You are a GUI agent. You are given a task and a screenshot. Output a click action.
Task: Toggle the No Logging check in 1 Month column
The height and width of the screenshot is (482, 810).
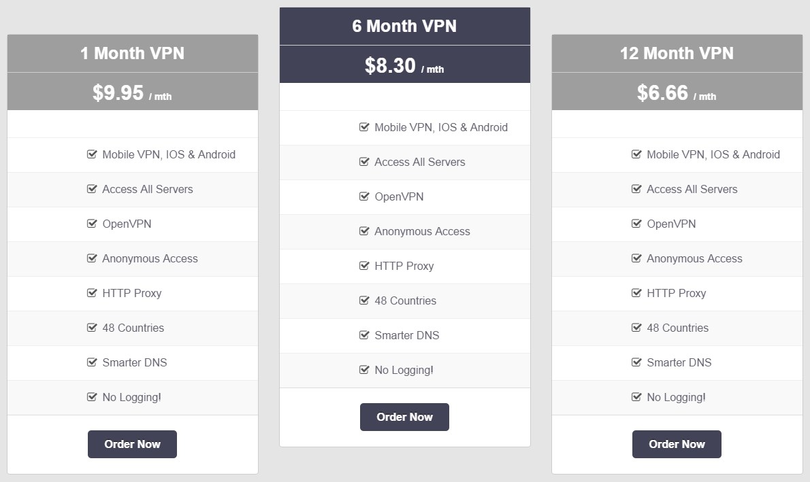point(92,397)
